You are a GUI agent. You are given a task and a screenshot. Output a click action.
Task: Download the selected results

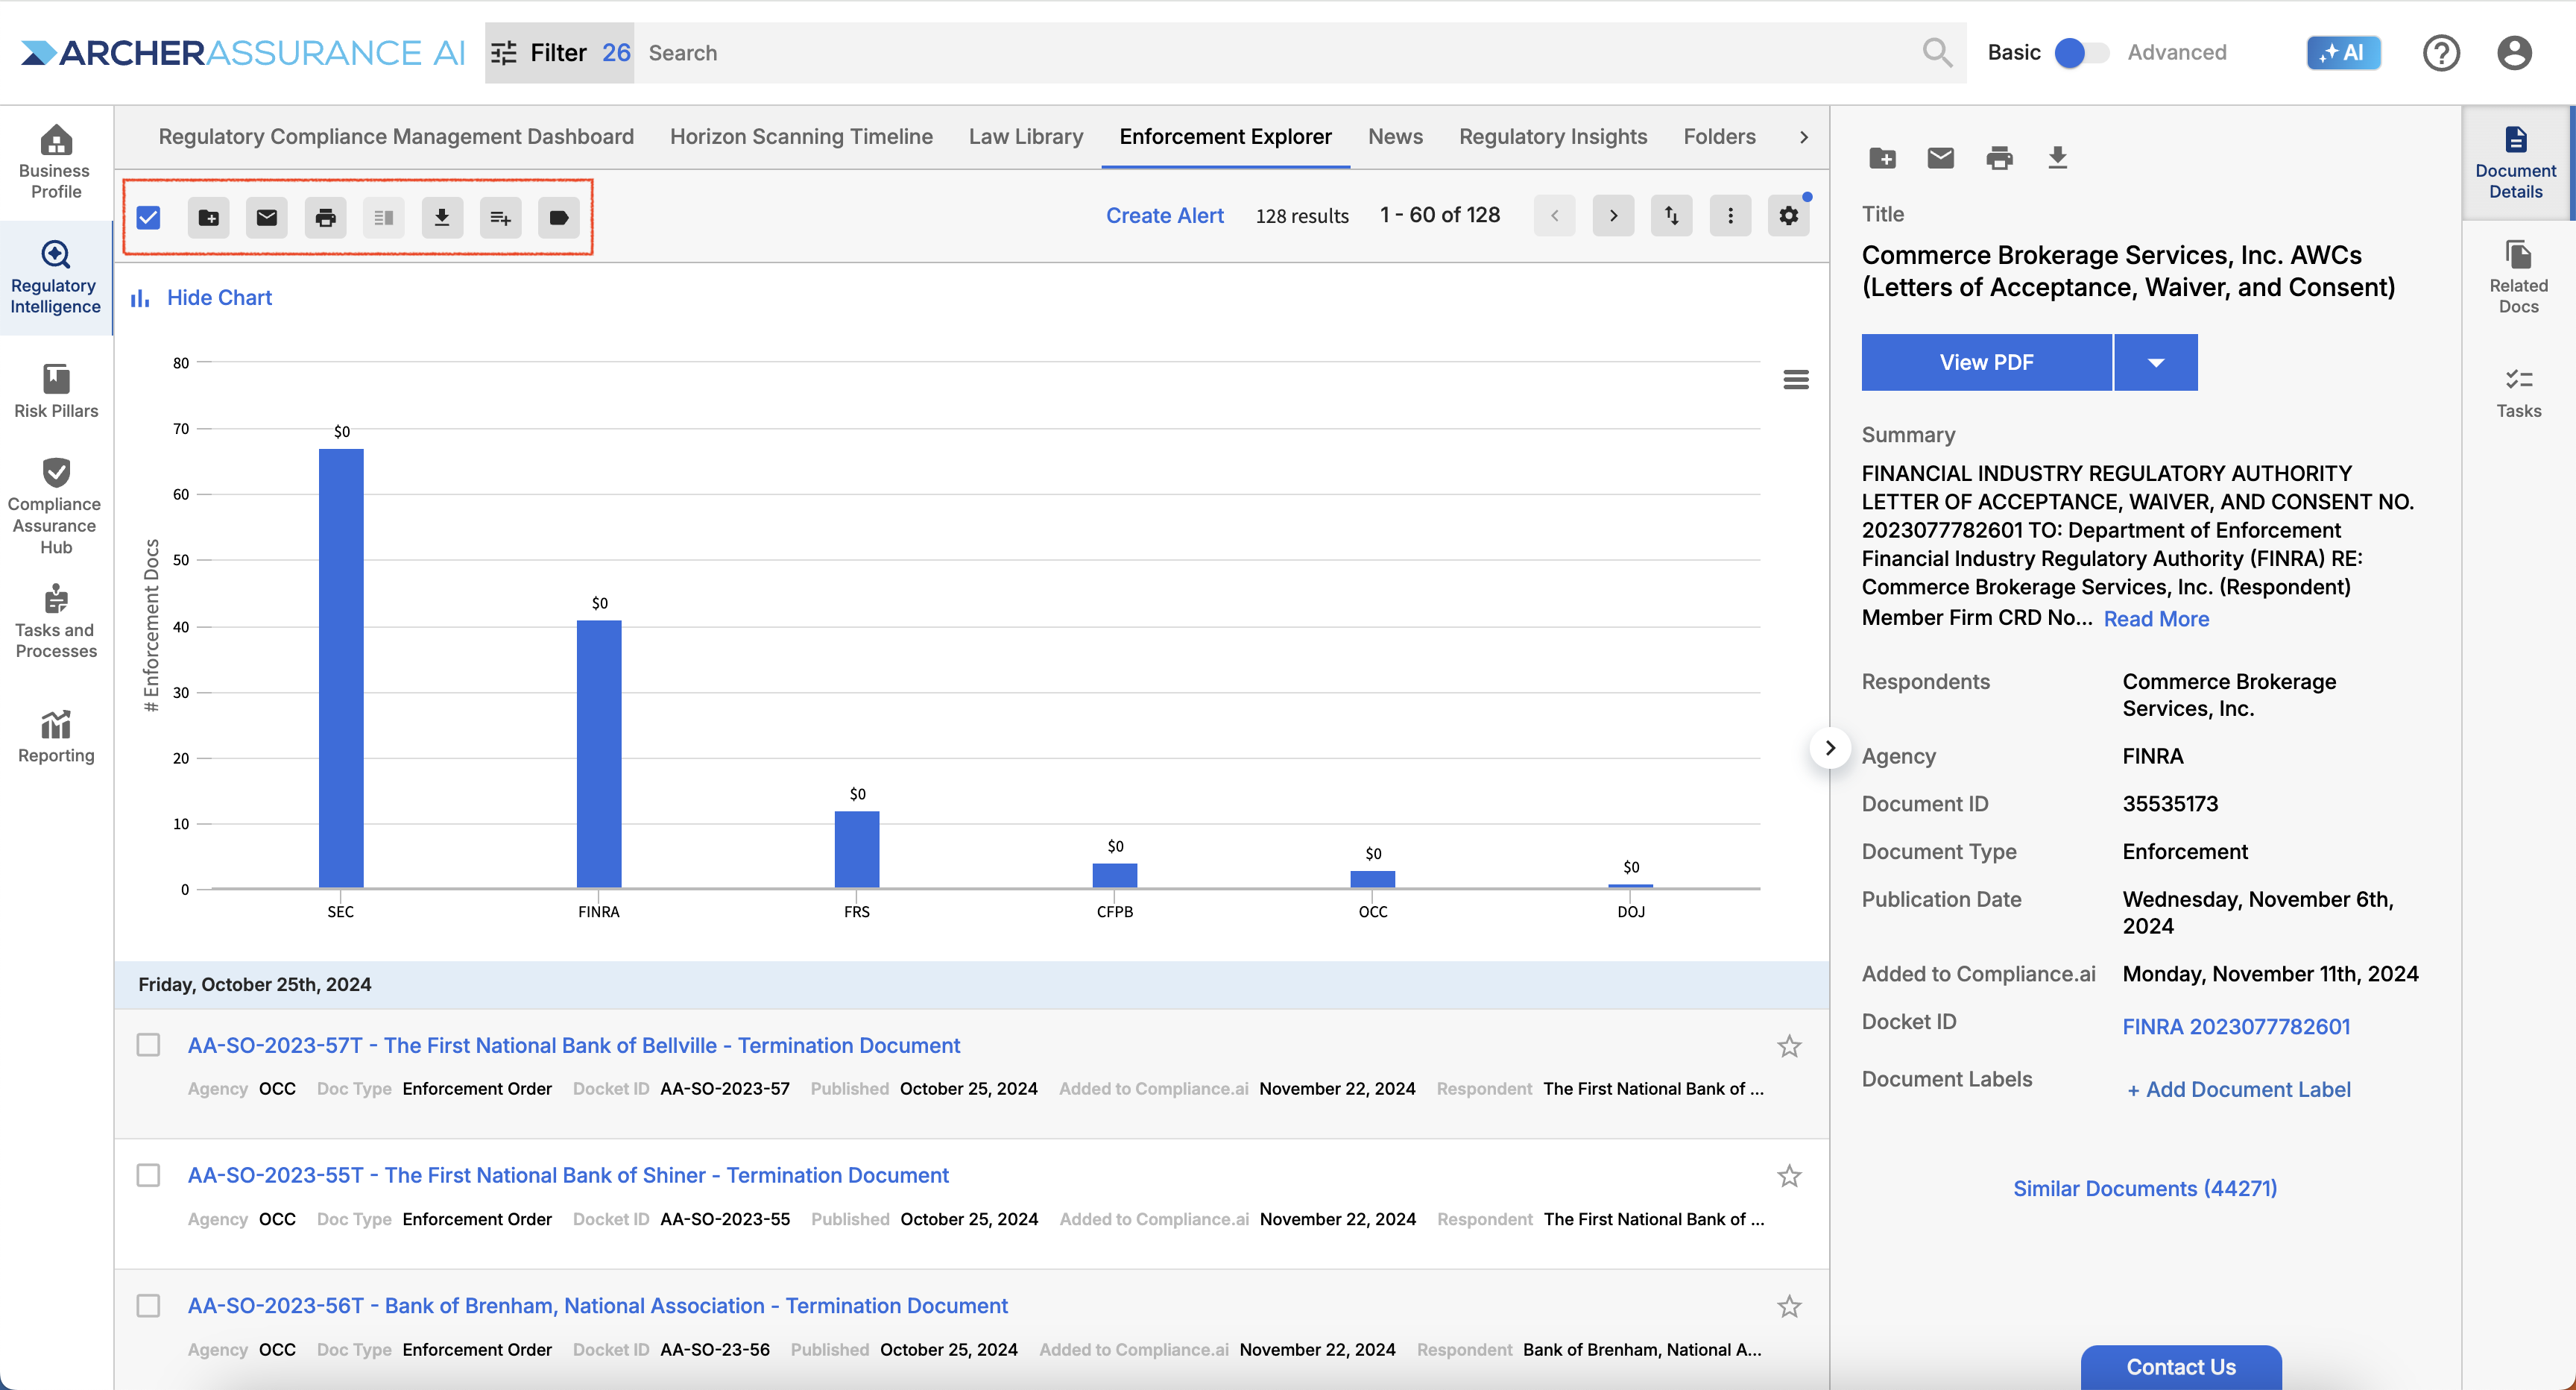click(442, 217)
